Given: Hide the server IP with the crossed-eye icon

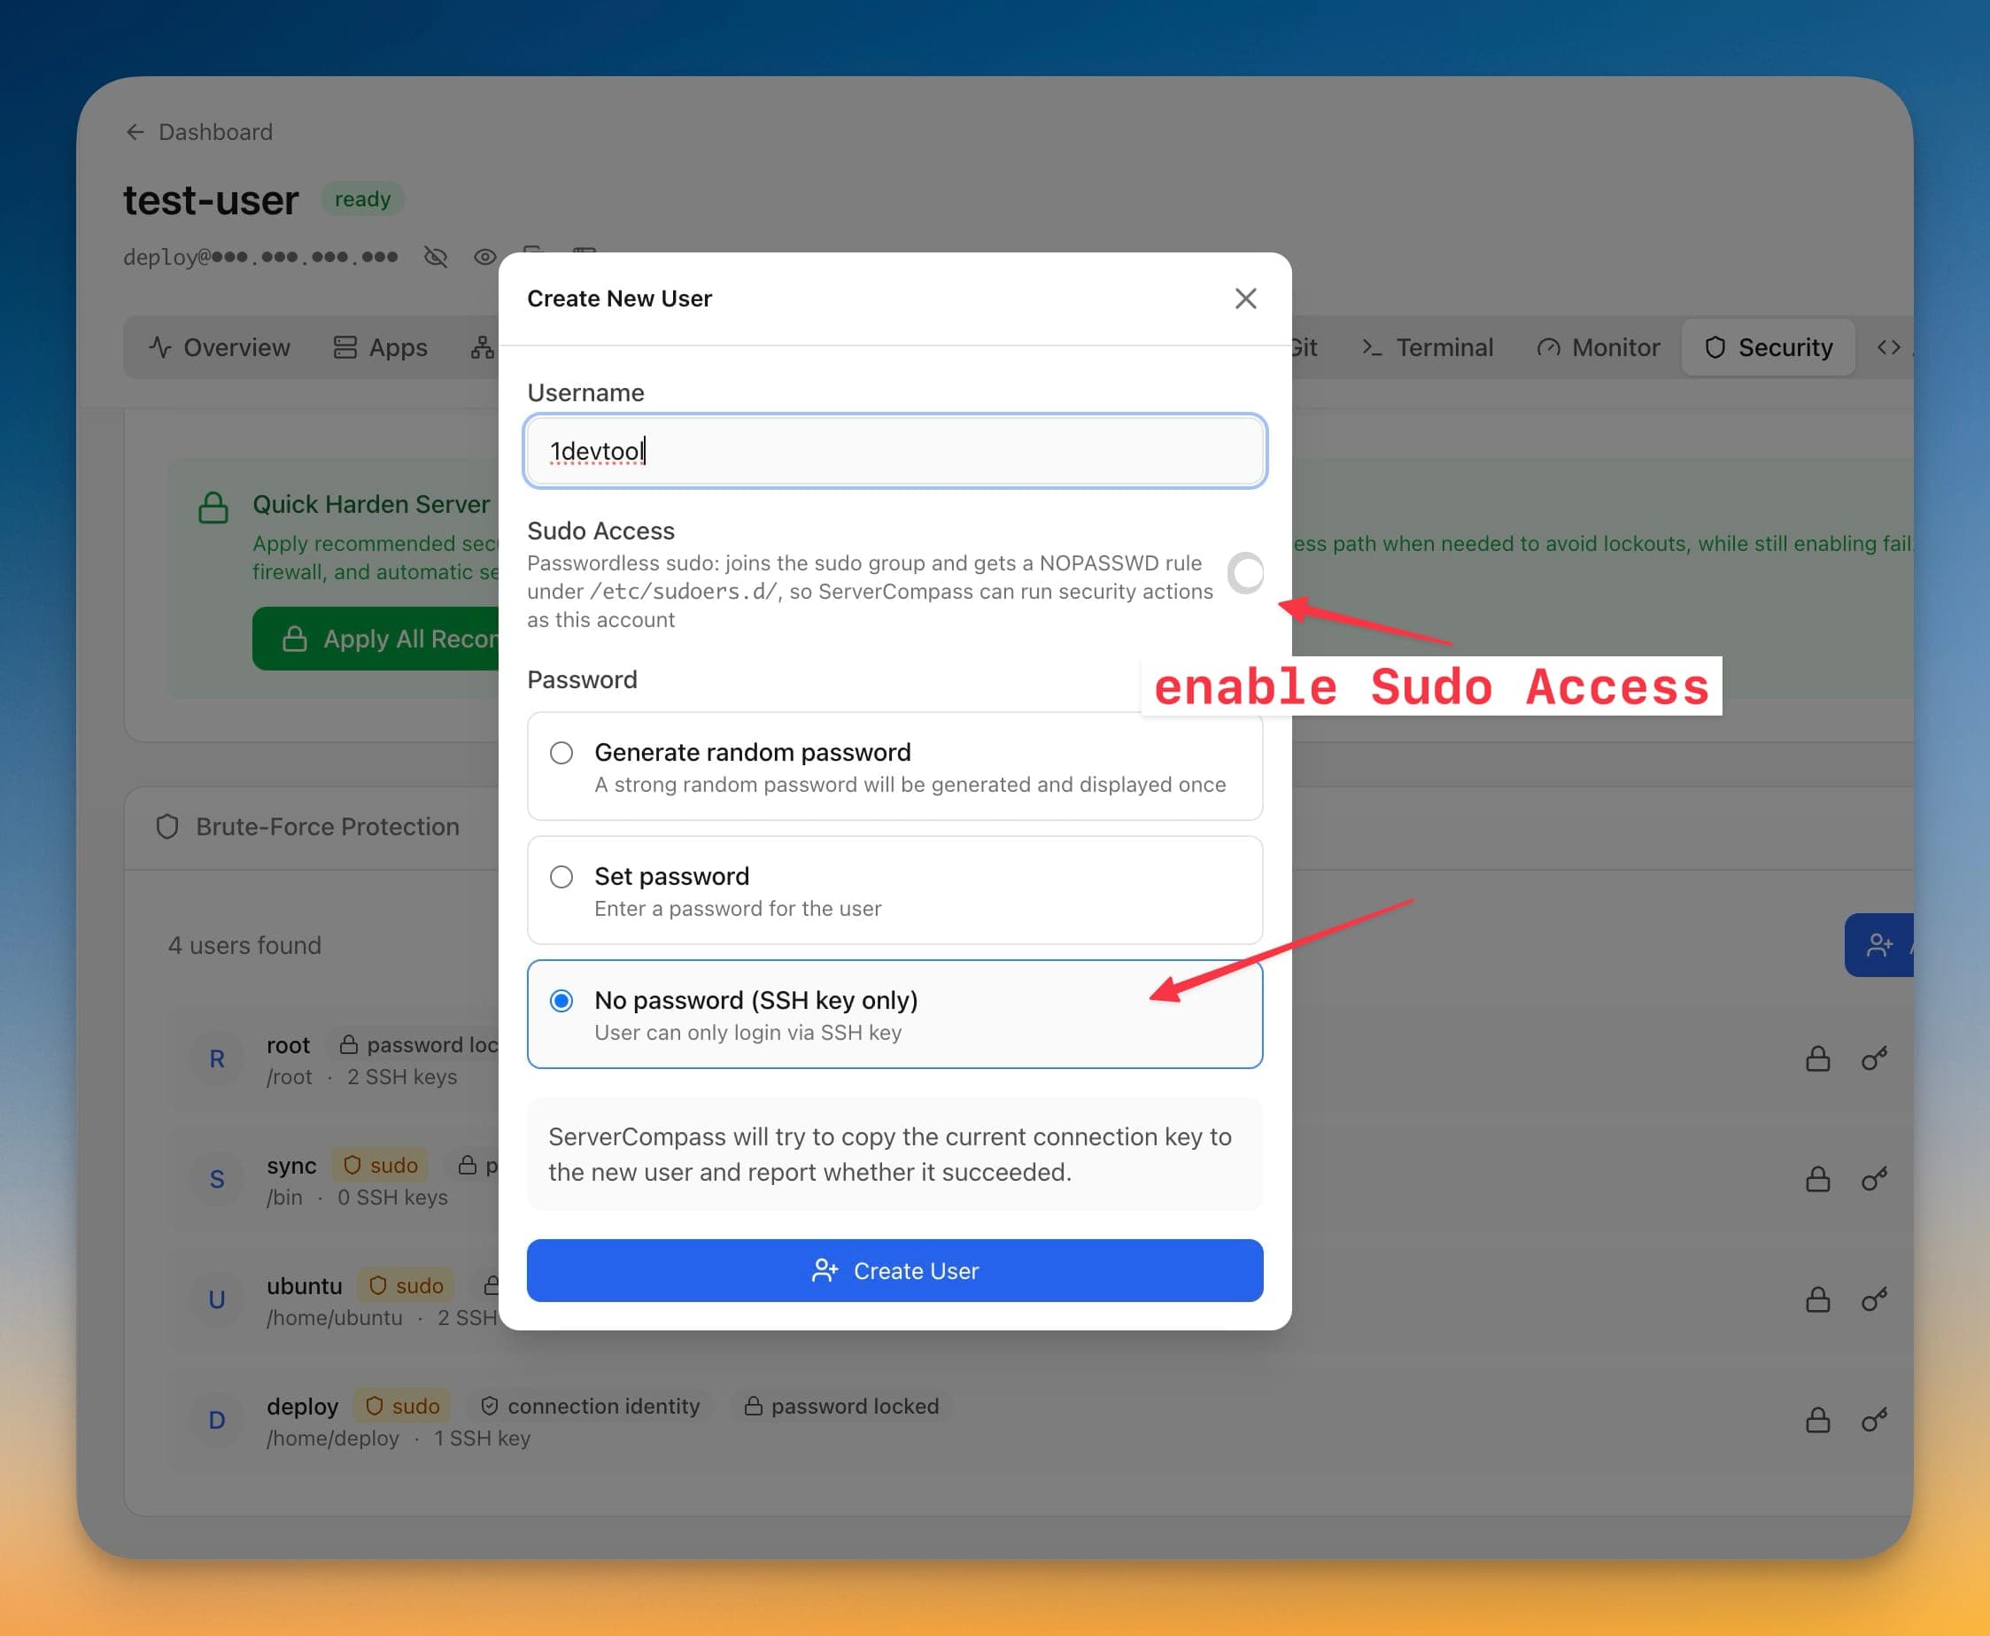Looking at the screenshot, I should pyautogui.click(x=436, y=256).
